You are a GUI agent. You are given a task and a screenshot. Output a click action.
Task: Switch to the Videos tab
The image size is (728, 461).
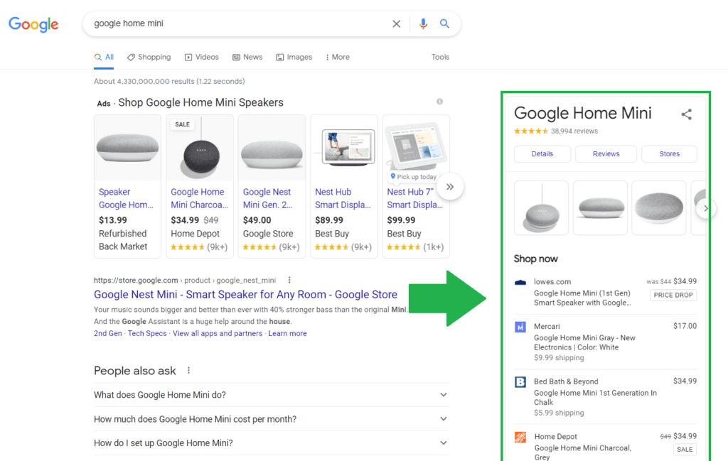(x=201, y=57)
